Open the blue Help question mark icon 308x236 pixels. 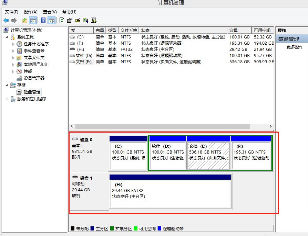coord(43,20)
